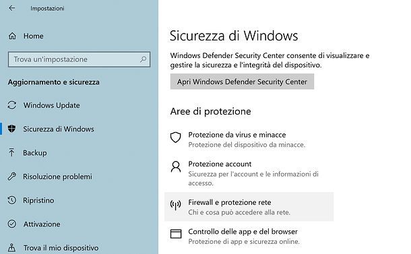Click the Sicurezza di Windows shield icon

tap(12, 129)
